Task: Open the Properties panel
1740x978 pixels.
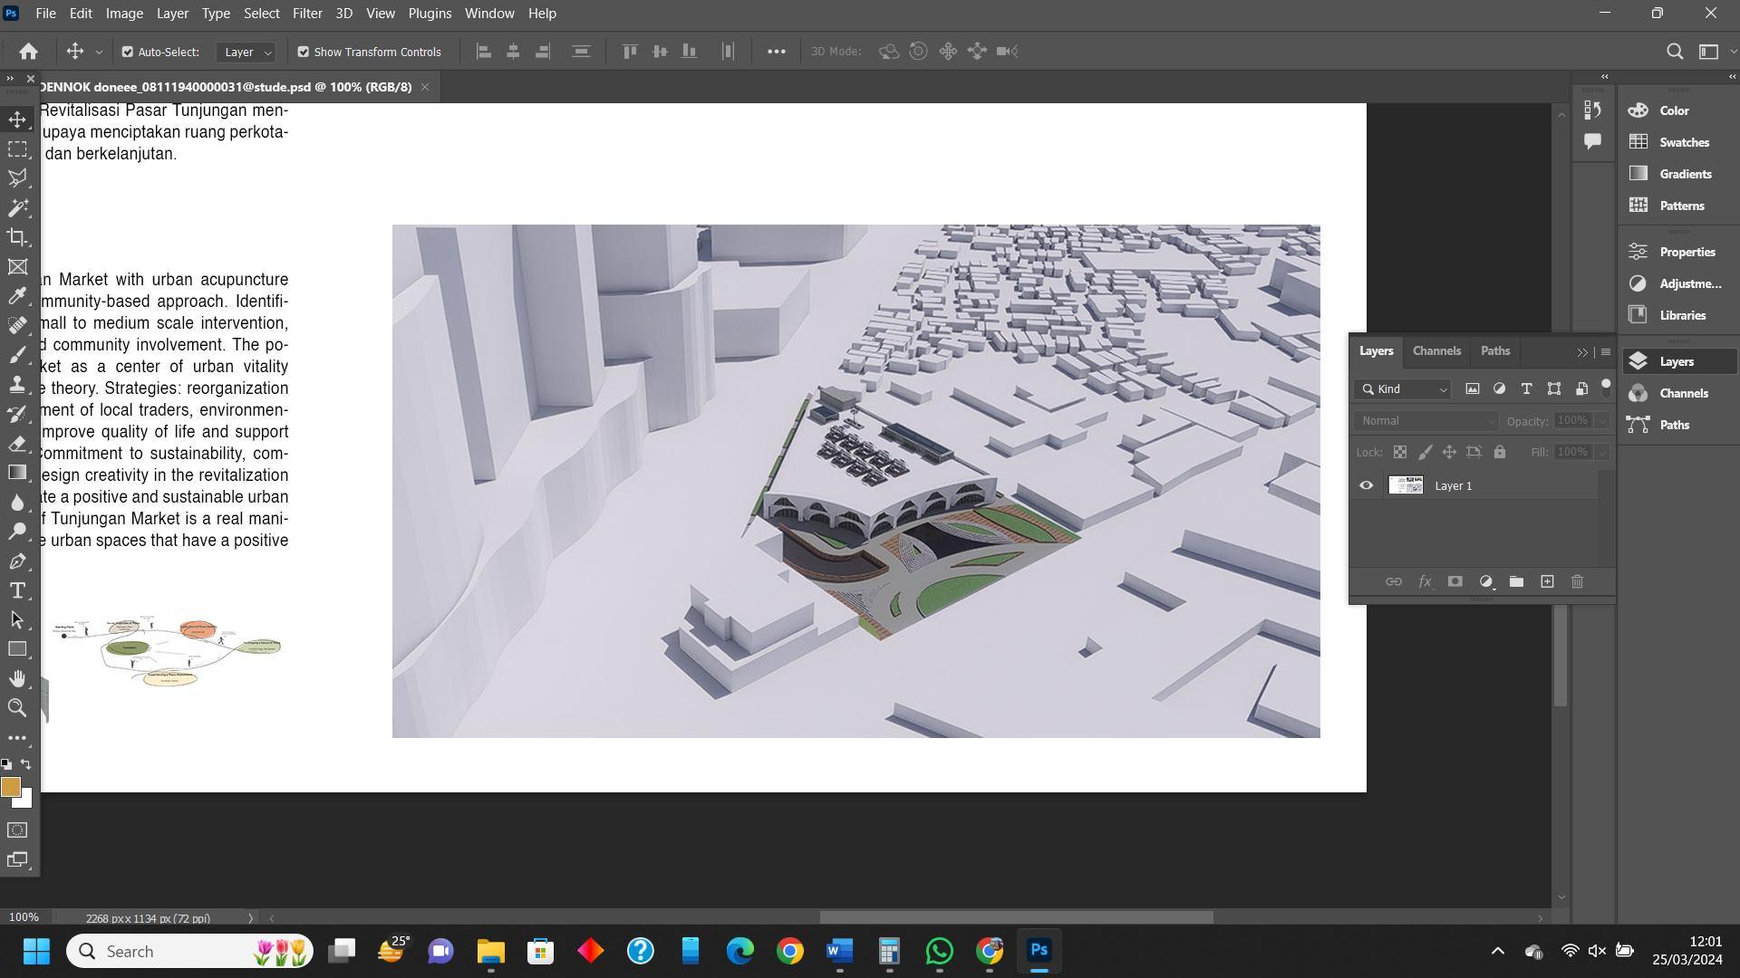Action: (x=1687, y=252)
